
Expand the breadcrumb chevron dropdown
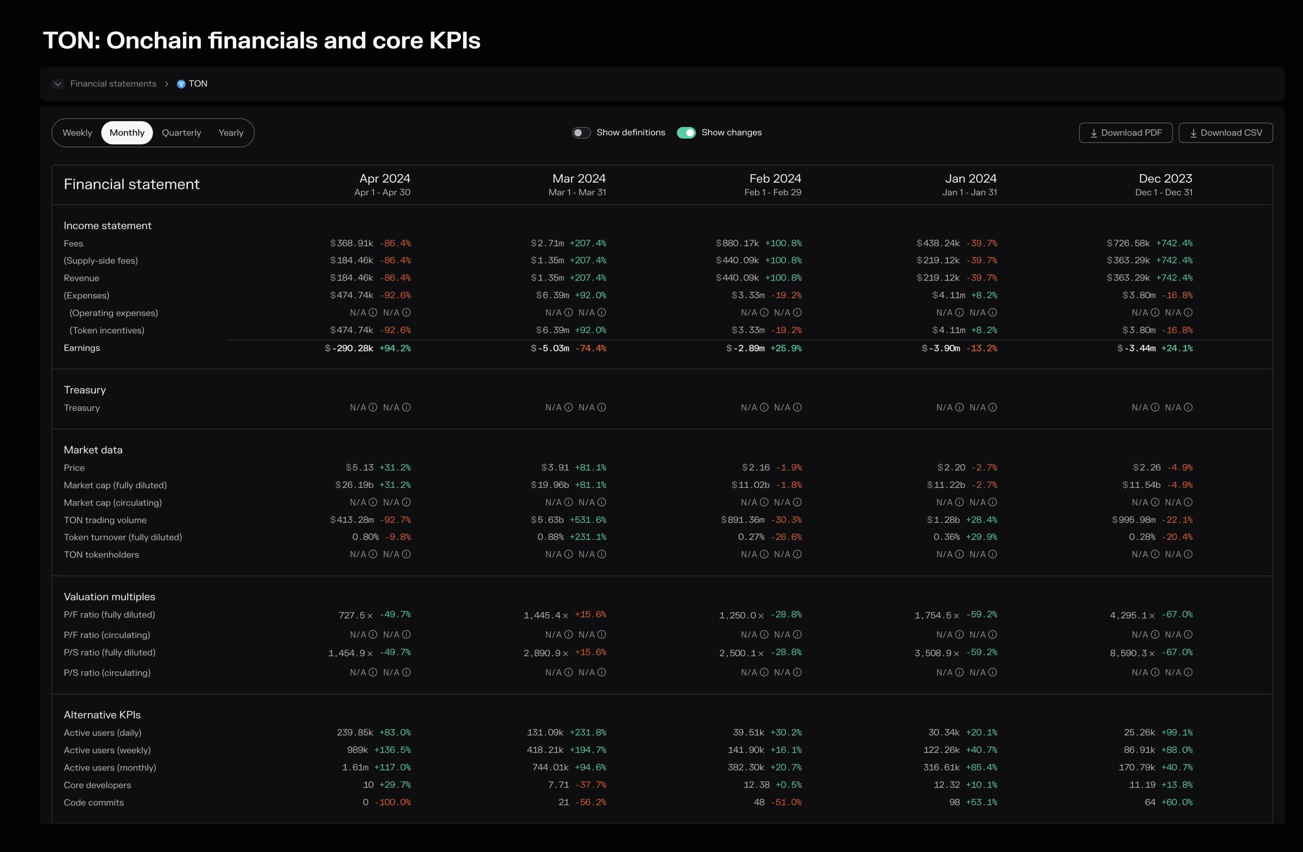(58, 84)
